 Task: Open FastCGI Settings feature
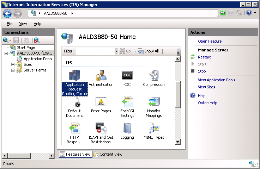(x=127, y=107)
